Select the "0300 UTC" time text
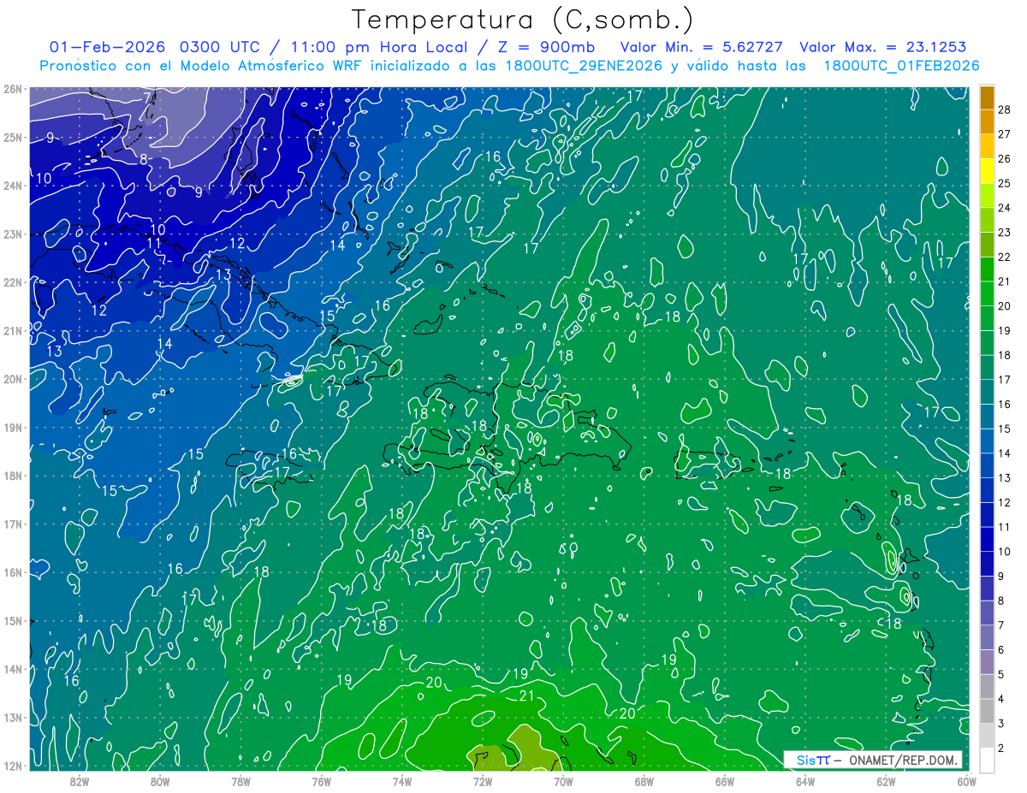The image size is (1027, 793). [223, 47]
